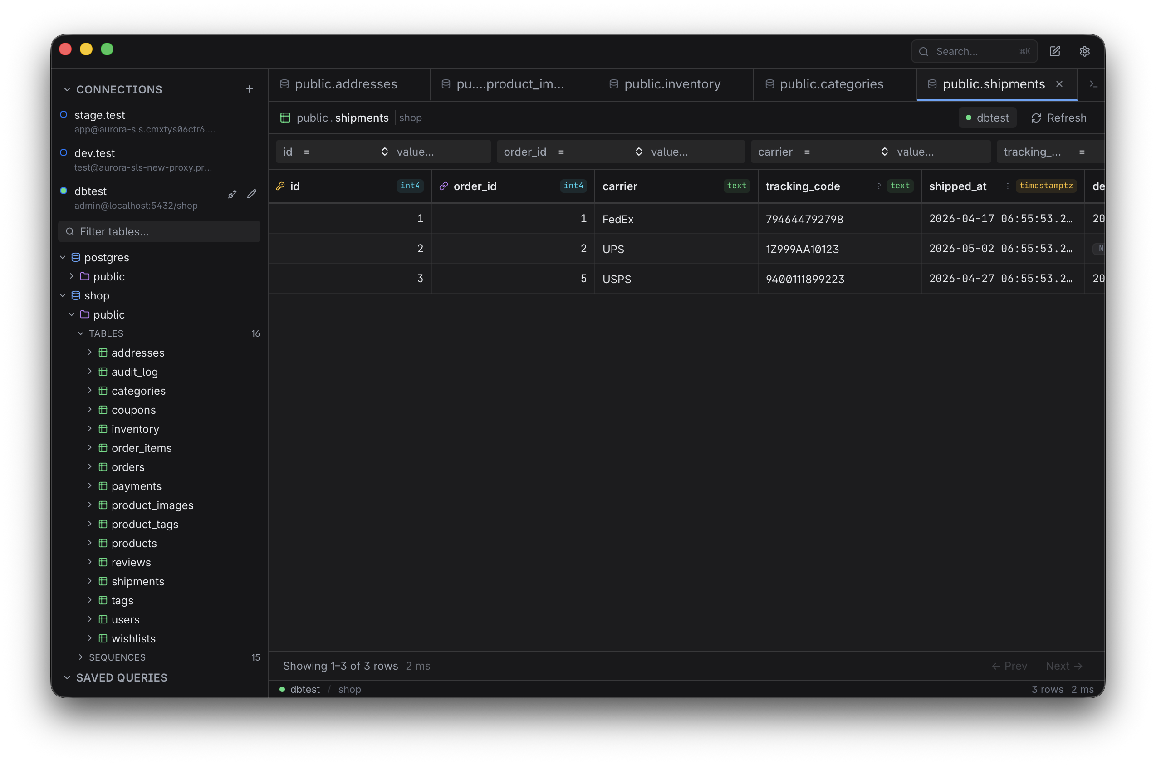Close the public.shipments tab
This screenshot has width=1156, height=765.
click(x=1059, y=84)
